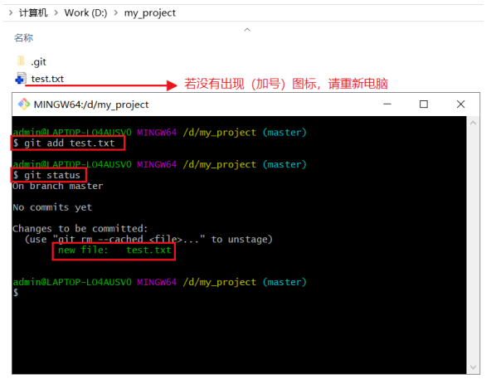This screenshot has height=379, width=491.
Task: Select the .git folder name
Action: point(38,62)
